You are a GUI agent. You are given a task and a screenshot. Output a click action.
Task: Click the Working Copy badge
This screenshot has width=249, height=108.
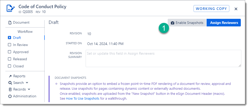click(x=211, y=9)
